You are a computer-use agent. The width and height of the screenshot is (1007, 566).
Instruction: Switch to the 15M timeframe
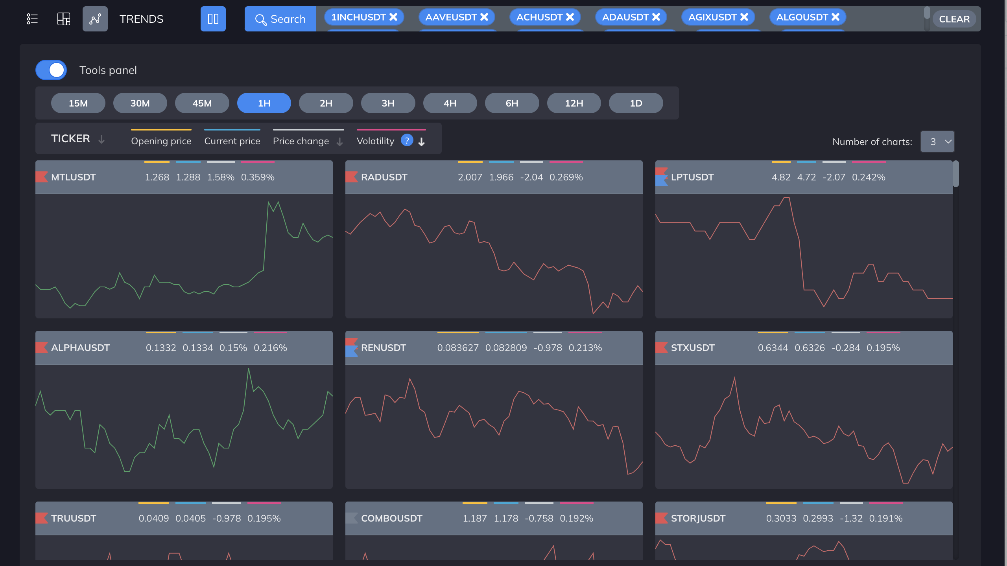[78, 103]
